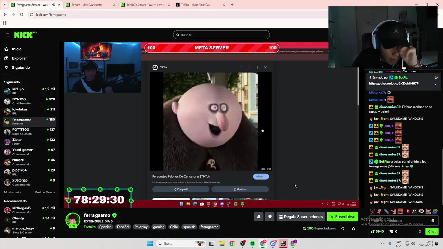443x249 pixels.
Task: Open xDetonao channel in following list
Action: pyautogui.click(x=30, y=182)
